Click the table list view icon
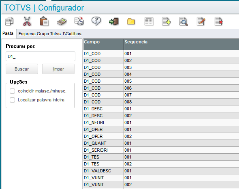The width and height of the screenshot is (239, 189). [149, 21]
